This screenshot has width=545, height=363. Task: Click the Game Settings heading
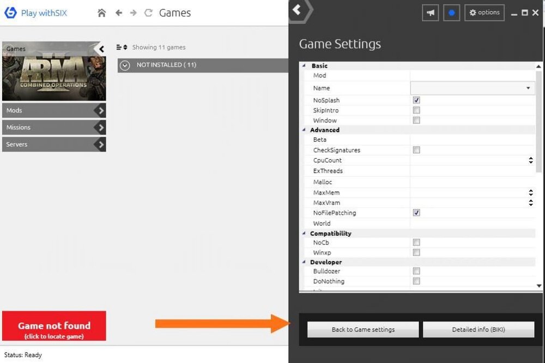pos(340,44)
